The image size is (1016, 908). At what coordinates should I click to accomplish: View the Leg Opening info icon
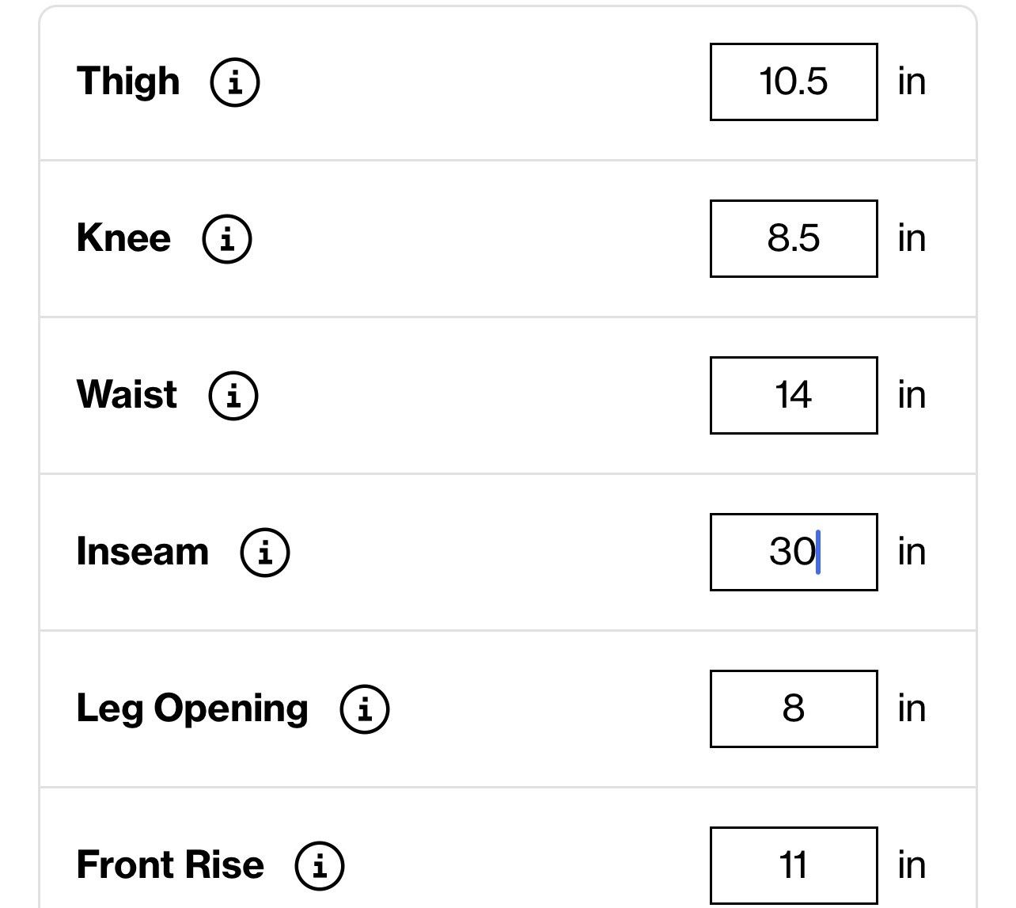point(365,709)
